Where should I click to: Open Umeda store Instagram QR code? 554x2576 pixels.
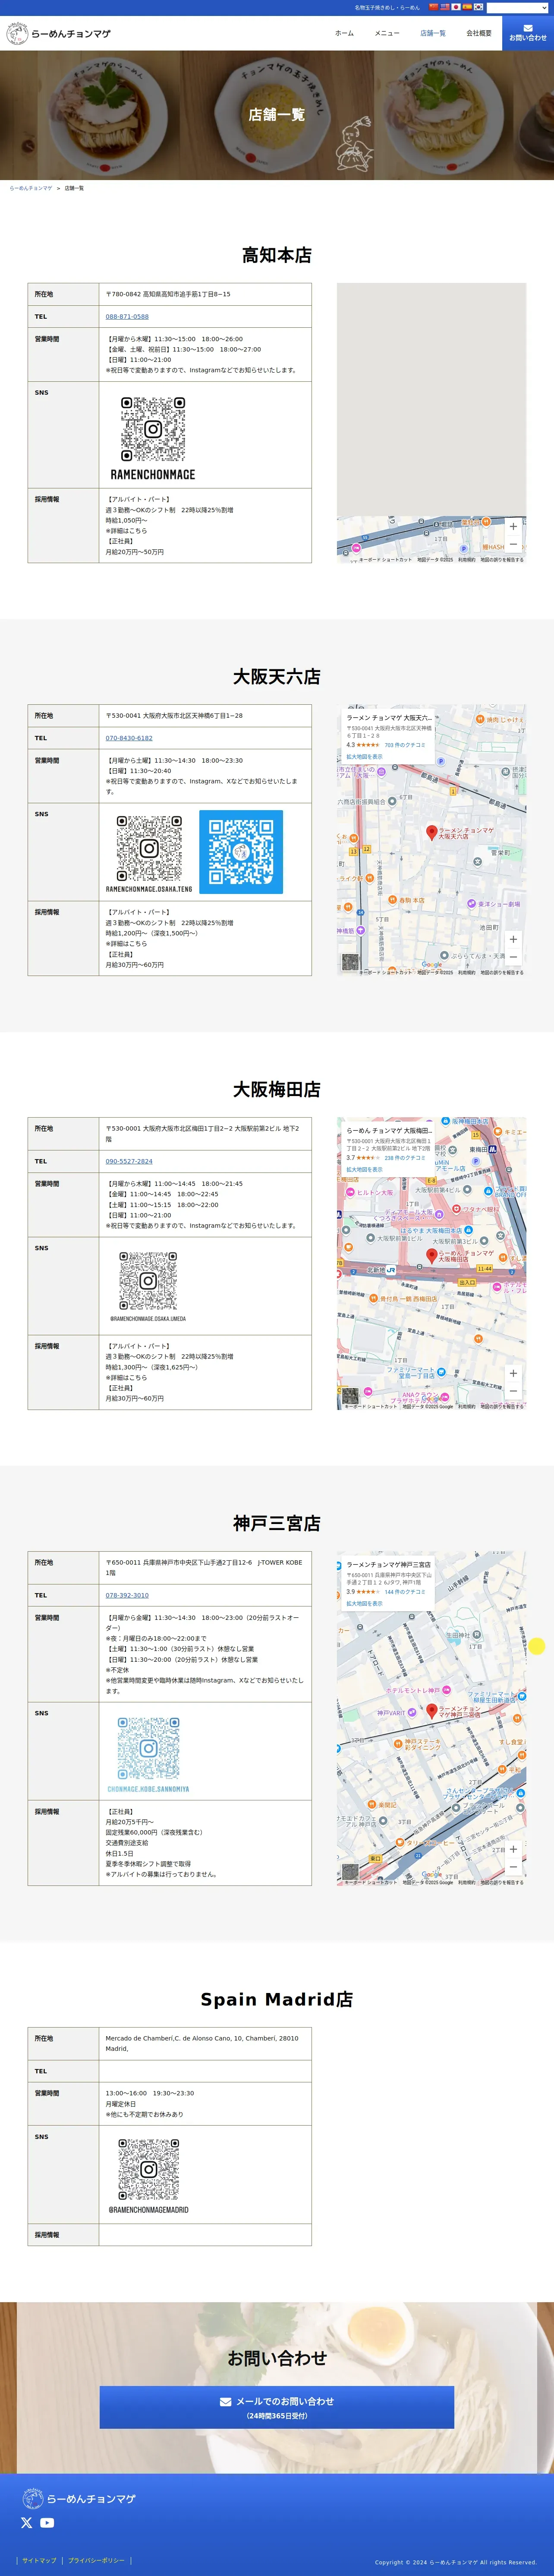pyautogui.click(x=148, y=1286)
